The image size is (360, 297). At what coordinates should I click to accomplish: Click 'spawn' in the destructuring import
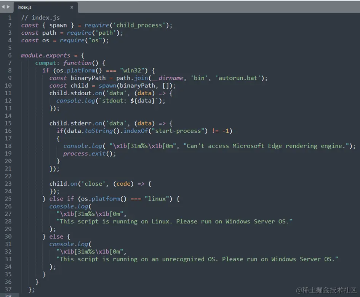click(58, 25)
